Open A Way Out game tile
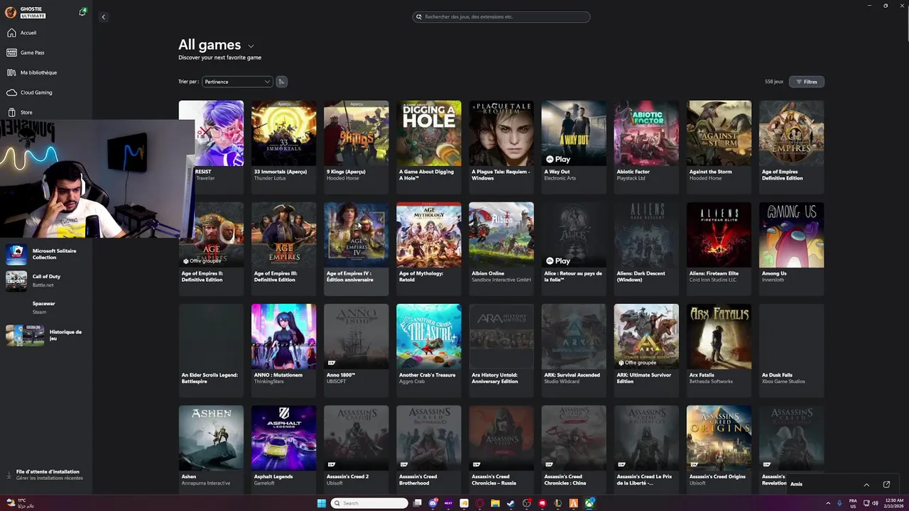Screen dimensions: 909x511 click(x=574, y=147)
